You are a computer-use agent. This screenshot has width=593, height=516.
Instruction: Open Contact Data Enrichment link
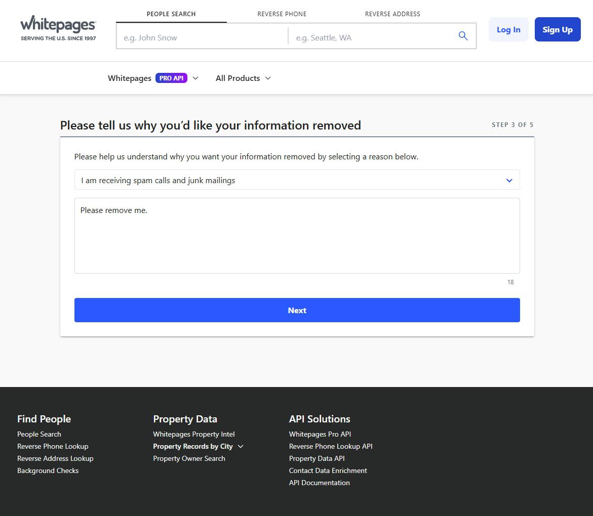pos(328,470)
